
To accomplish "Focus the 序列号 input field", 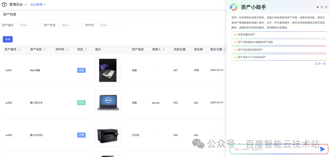I will (109, 25).
